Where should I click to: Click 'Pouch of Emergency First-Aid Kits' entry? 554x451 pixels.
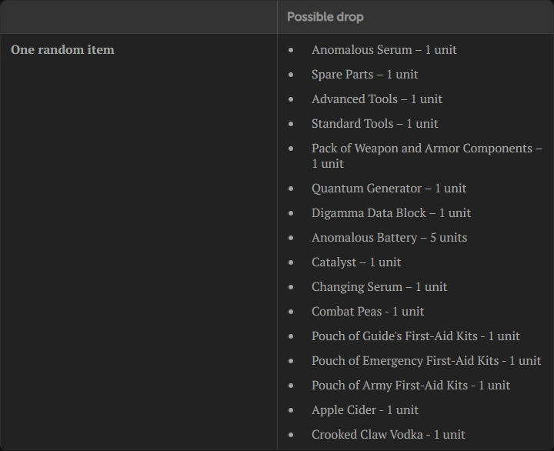coord(426,361)
